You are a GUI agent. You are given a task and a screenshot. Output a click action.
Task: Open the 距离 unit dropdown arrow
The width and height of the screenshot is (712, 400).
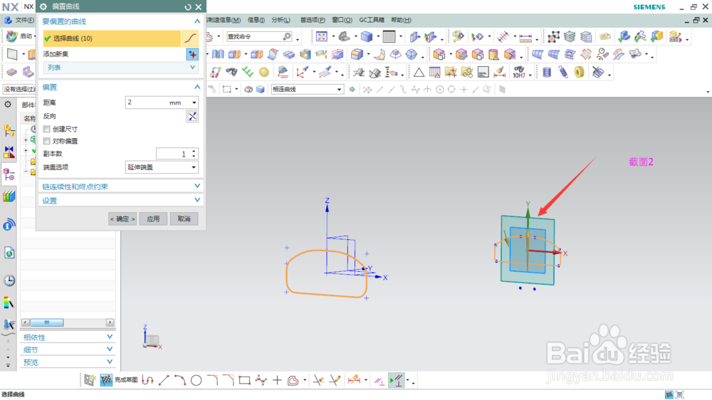pyautogui.click(x=194, y=102)
